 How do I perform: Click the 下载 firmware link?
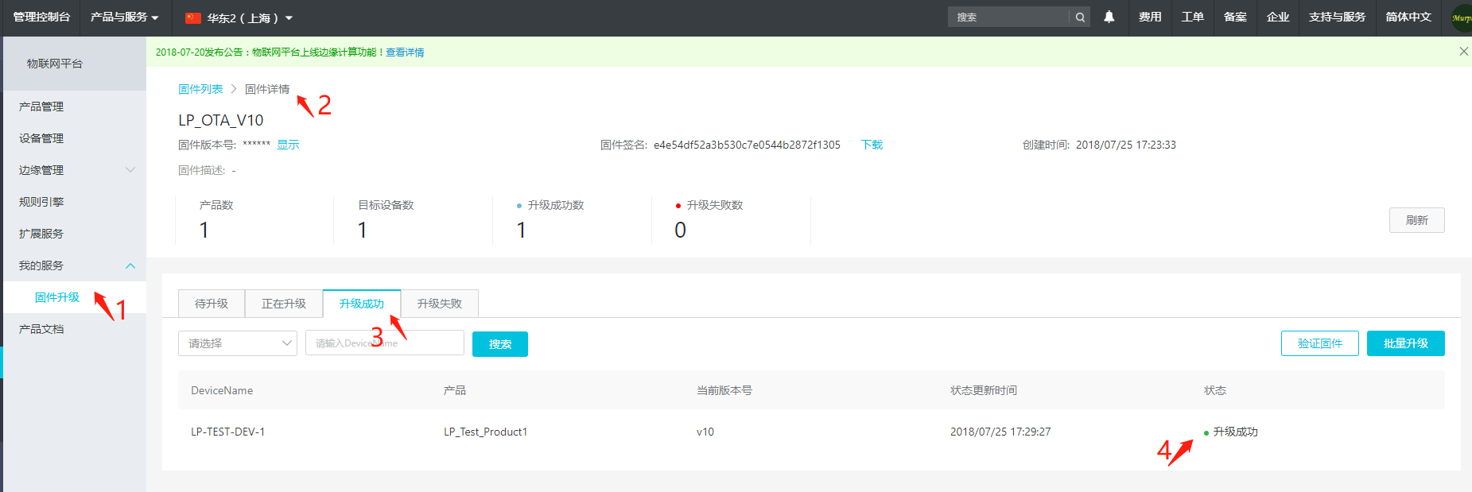pyautogui.click(x=872, y=145)
